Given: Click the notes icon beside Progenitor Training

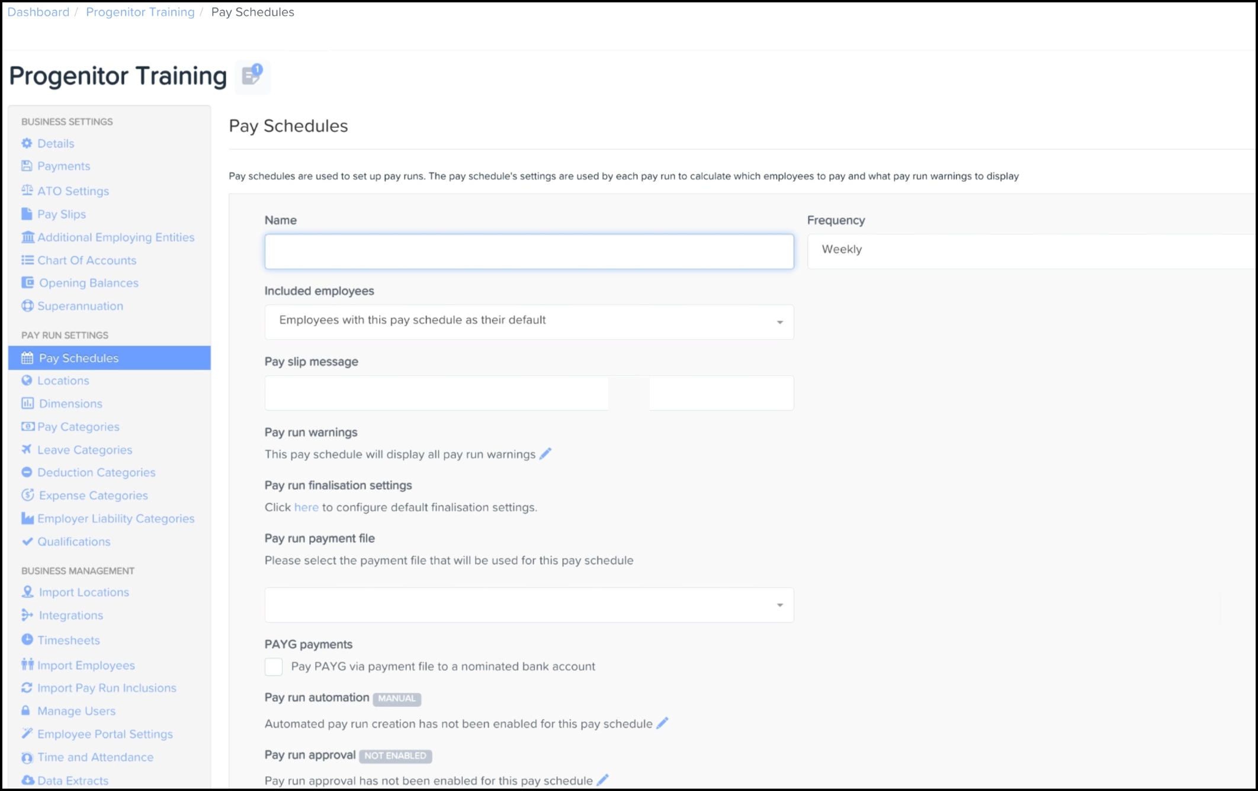Looking at the screenshot, I should [252, 76].
